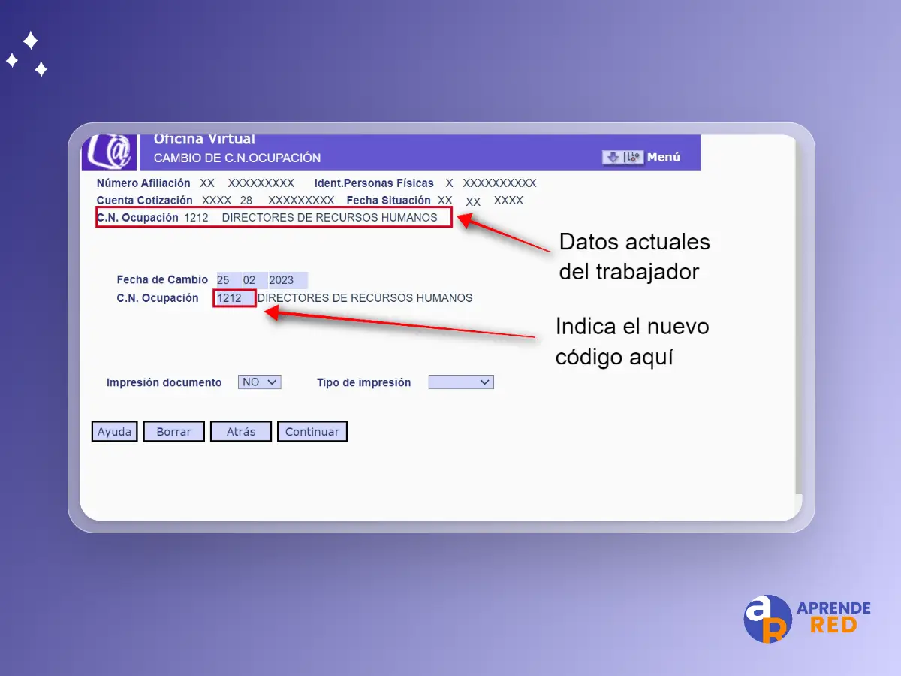The width and height of the screenshot is (901, 676).
Task: Click the Aprende Red logo
Action: tap(803, 619)
